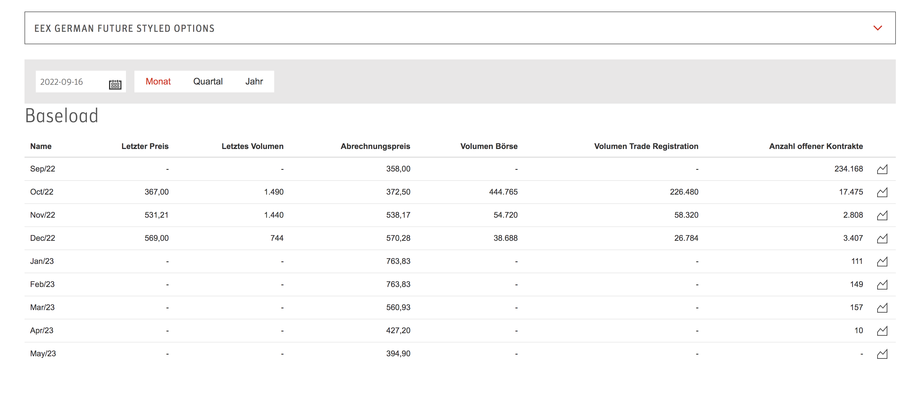Click the Volumen Börse column header

click(489, 146)
